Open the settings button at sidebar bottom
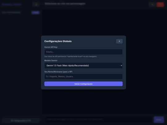 click(21, 121)
